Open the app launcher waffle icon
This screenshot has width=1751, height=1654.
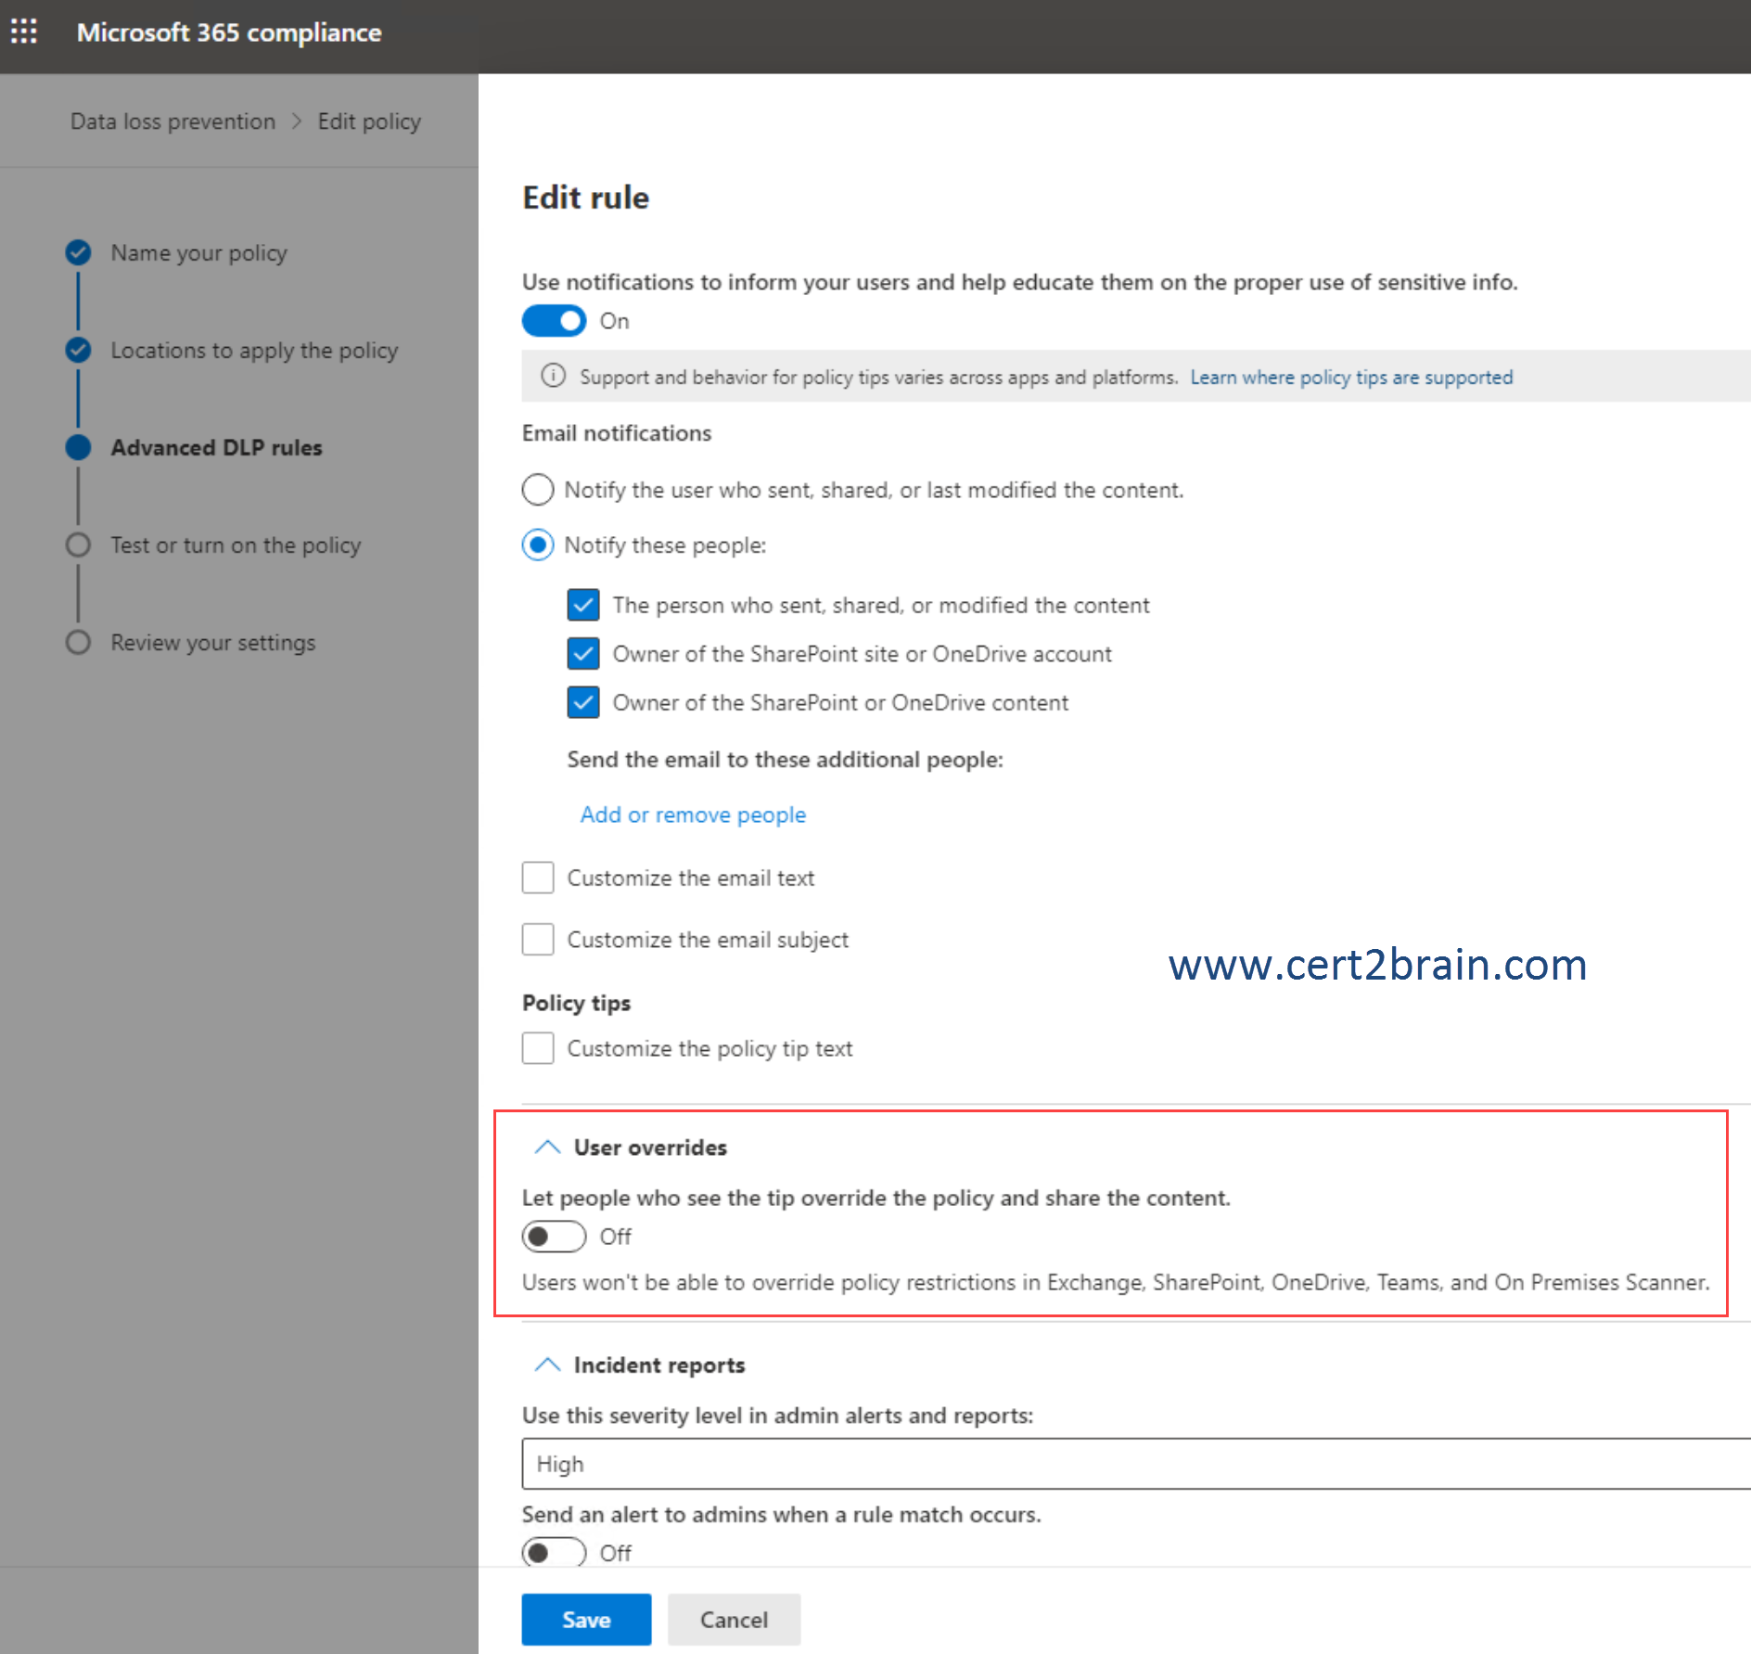tap(24, 32)
